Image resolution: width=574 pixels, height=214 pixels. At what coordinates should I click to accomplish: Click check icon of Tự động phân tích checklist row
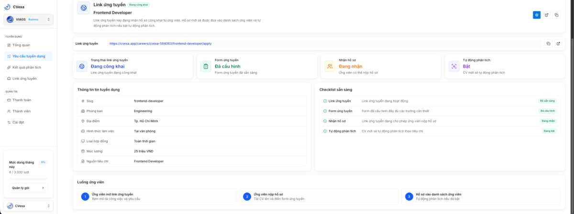[325, 131]
